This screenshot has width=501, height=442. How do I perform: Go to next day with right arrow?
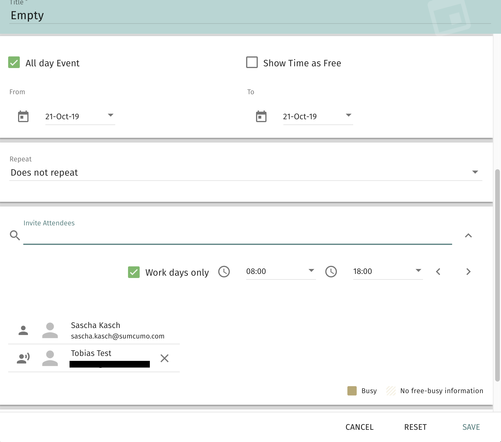click(x=468, y=272)
